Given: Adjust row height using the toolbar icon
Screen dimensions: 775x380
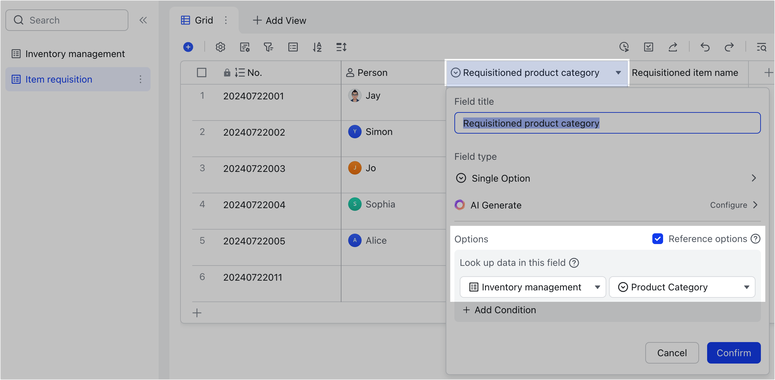Looking at the screenshot, I should pyautogui.click(x=341, y=47).
